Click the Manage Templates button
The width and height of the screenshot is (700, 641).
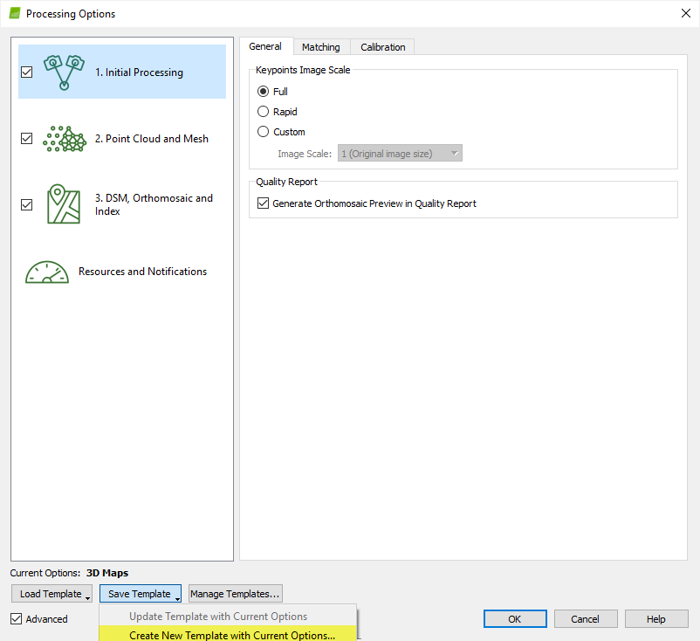235,594
